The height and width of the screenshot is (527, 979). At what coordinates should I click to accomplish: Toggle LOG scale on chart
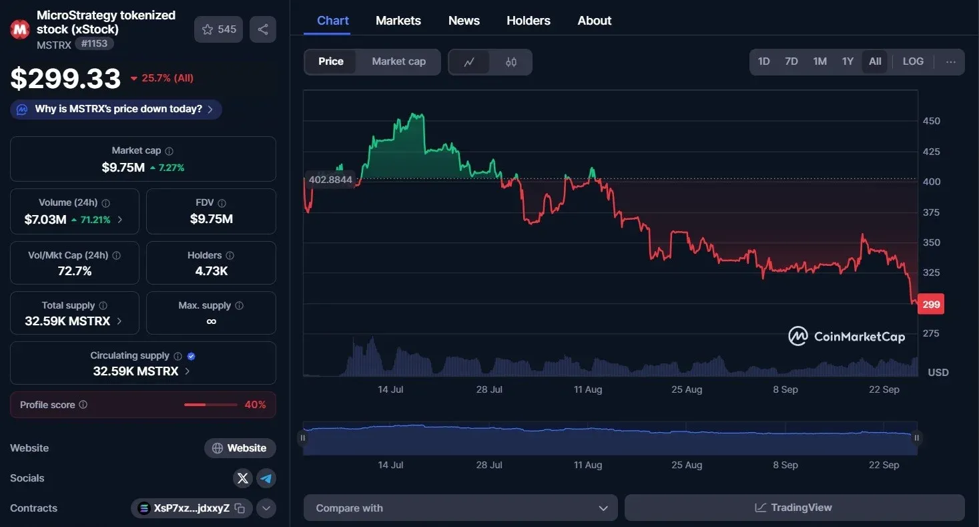[913, 61]
